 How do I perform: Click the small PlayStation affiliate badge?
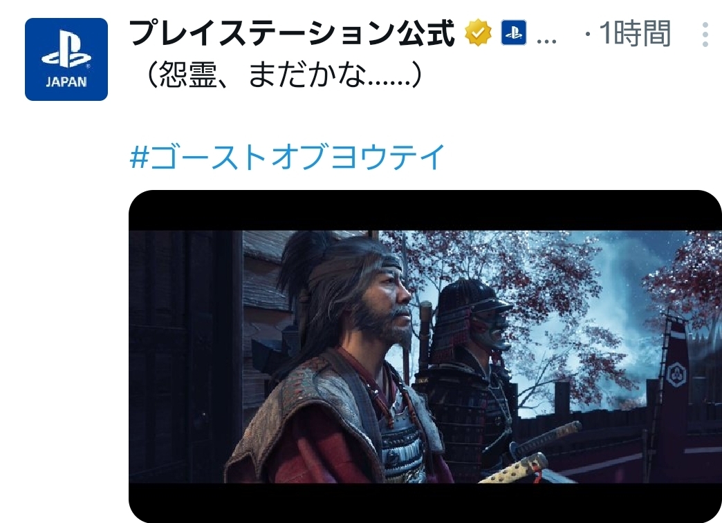tap(513, 32)
